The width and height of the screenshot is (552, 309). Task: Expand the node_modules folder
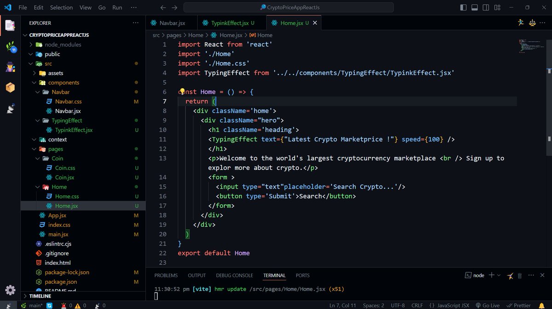(63, 45)
